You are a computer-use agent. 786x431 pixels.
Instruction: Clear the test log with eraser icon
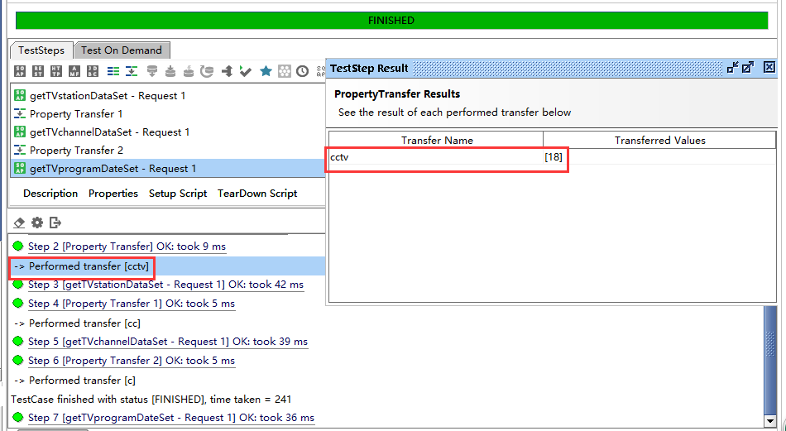click(20, 223)
